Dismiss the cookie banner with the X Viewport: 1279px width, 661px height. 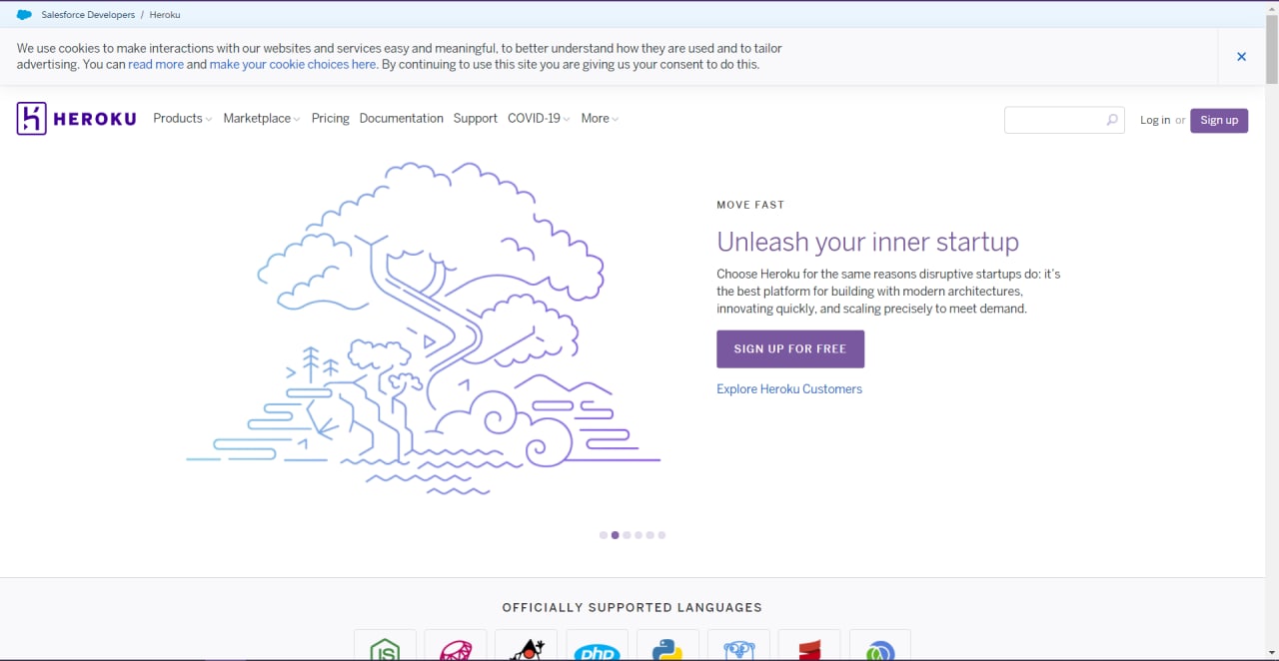tap(1241, 57)
